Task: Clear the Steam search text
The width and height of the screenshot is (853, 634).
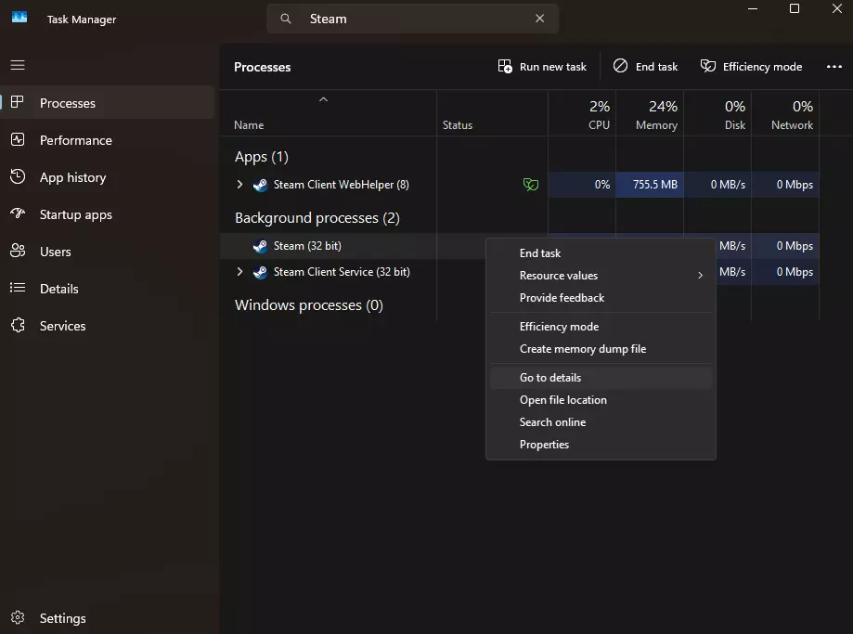Action: pos(539,19)
